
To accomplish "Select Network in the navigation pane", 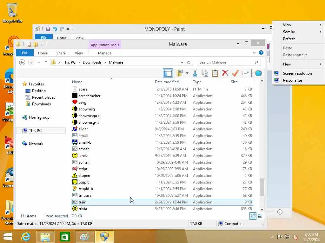I will tap(36, 144).
